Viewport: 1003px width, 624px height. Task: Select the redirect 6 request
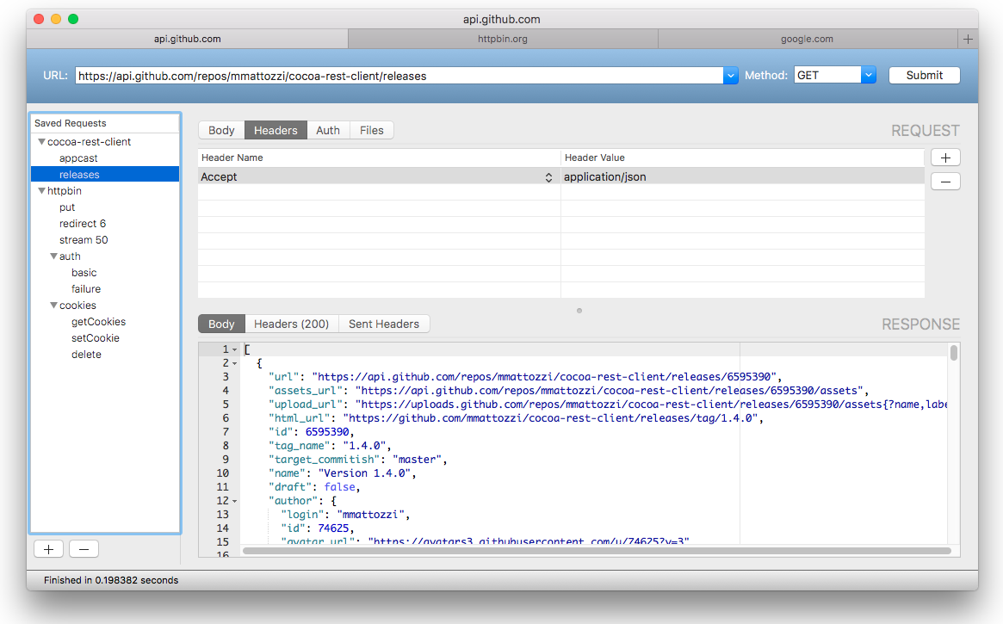tap(83, 224)
